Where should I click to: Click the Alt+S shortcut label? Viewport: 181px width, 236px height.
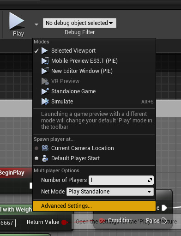[x=147, y=102]
